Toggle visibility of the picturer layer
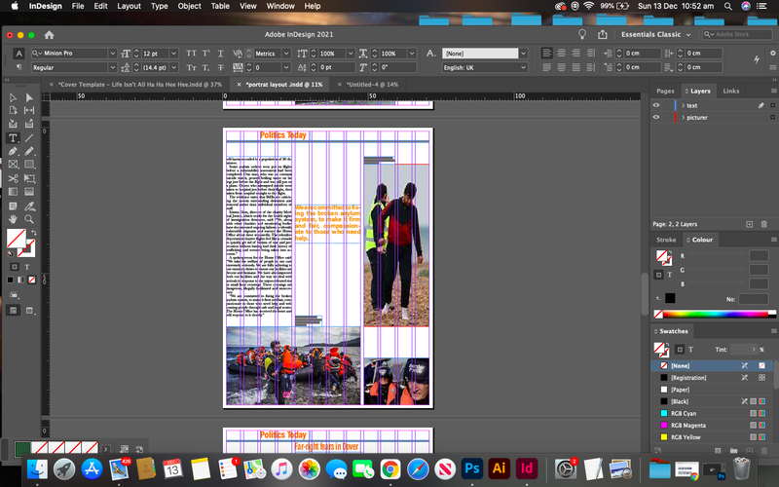779x487 pixels. (656, 117)
